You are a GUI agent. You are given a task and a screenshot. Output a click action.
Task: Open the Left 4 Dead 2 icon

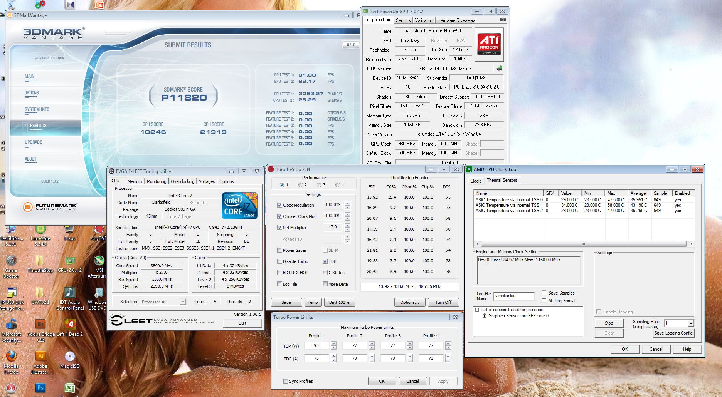[70, 328]
